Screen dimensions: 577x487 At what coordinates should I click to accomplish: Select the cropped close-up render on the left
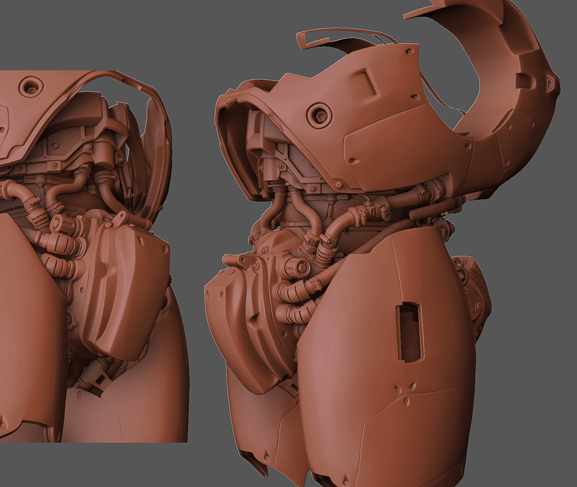tap(94, 256)
